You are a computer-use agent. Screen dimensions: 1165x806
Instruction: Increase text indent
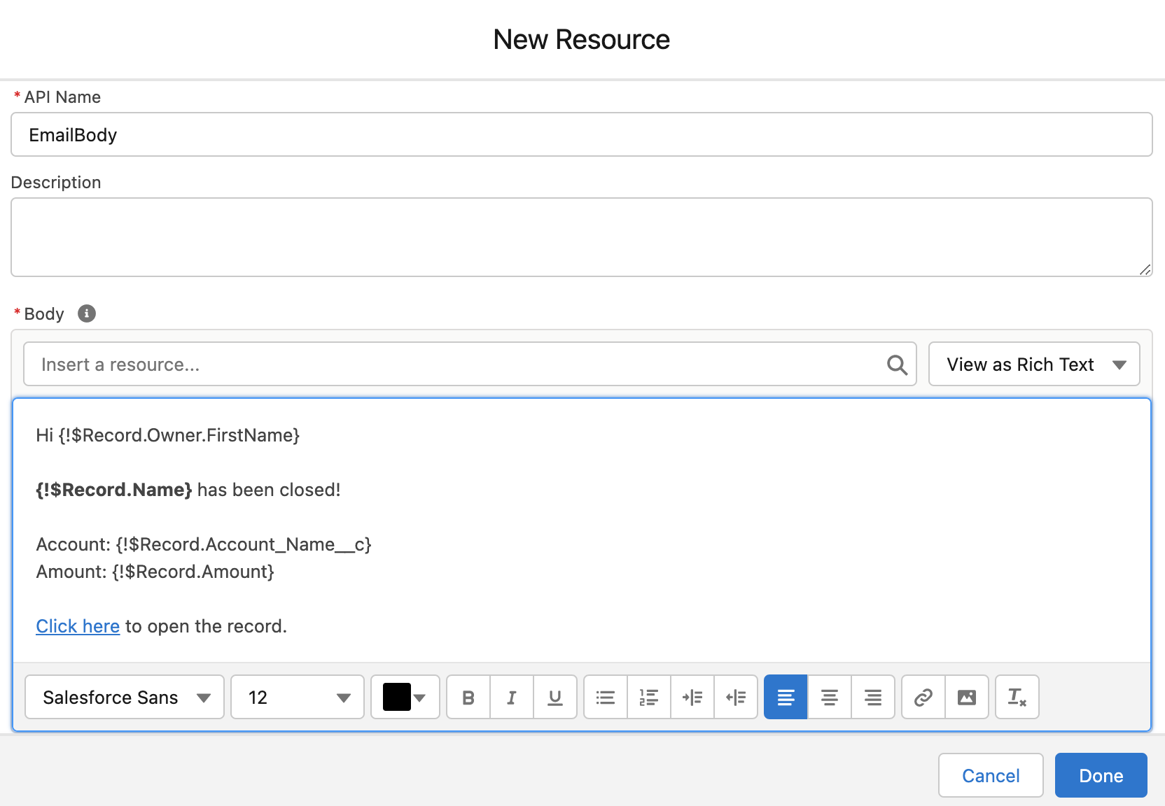692,697
